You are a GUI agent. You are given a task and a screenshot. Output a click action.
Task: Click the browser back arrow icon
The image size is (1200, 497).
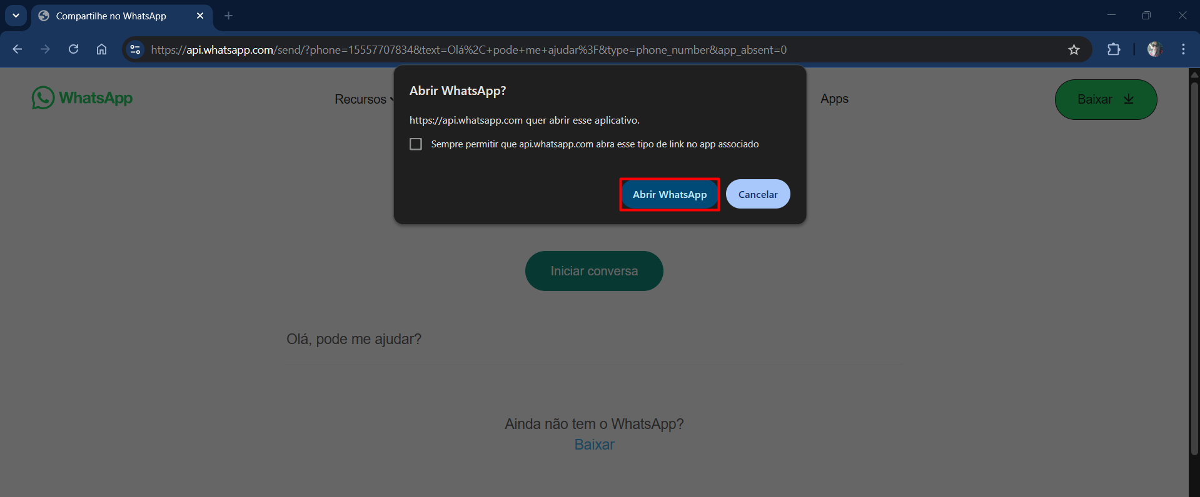pyautogui.click(x=18, y=49)
